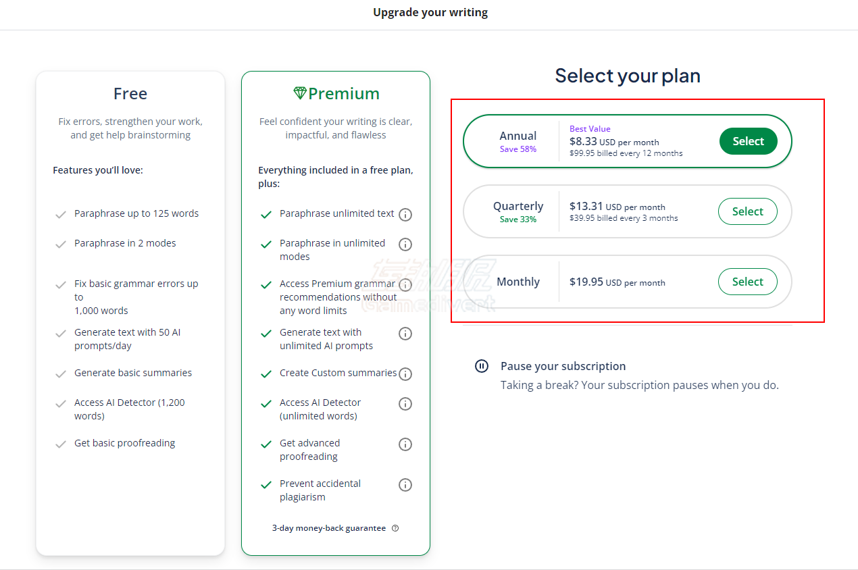
Task: Click the Pause your subscription icon
Action: coord(482,366)
